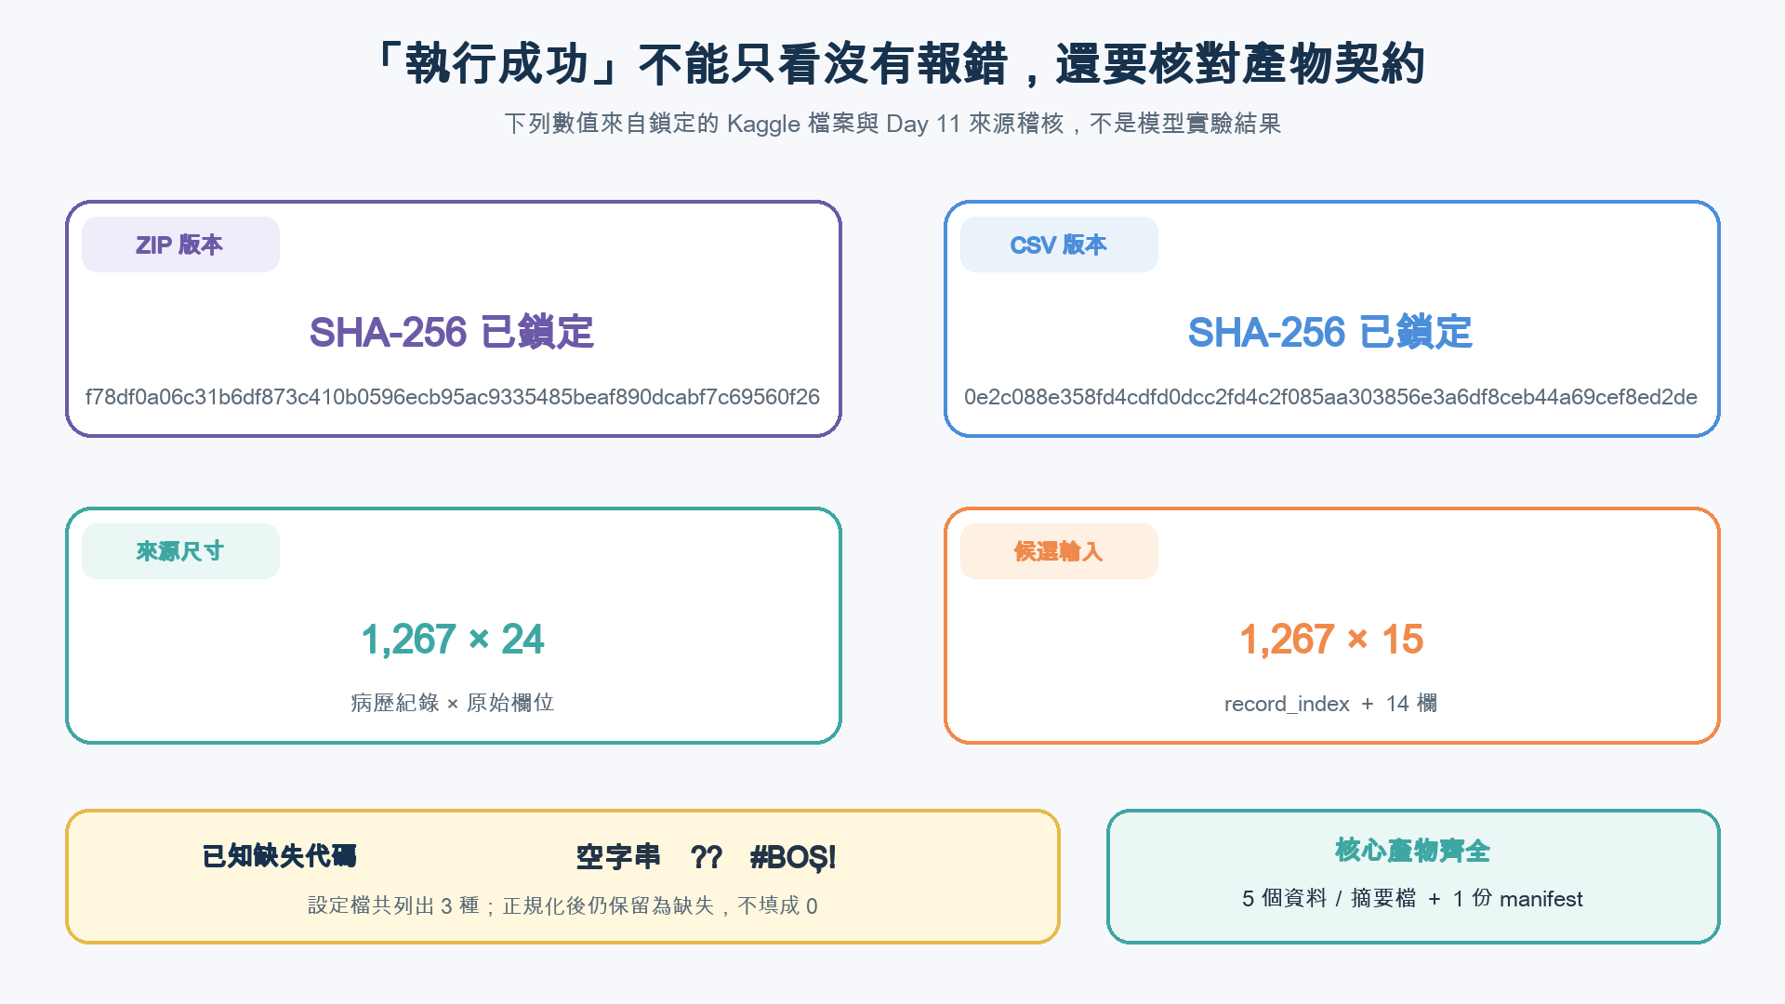Click the subtitle mentioning Kaggle 檔案與 Day 11
Image resolution: width=1785 pixels, height=1004 pixels.
point(892,124)
